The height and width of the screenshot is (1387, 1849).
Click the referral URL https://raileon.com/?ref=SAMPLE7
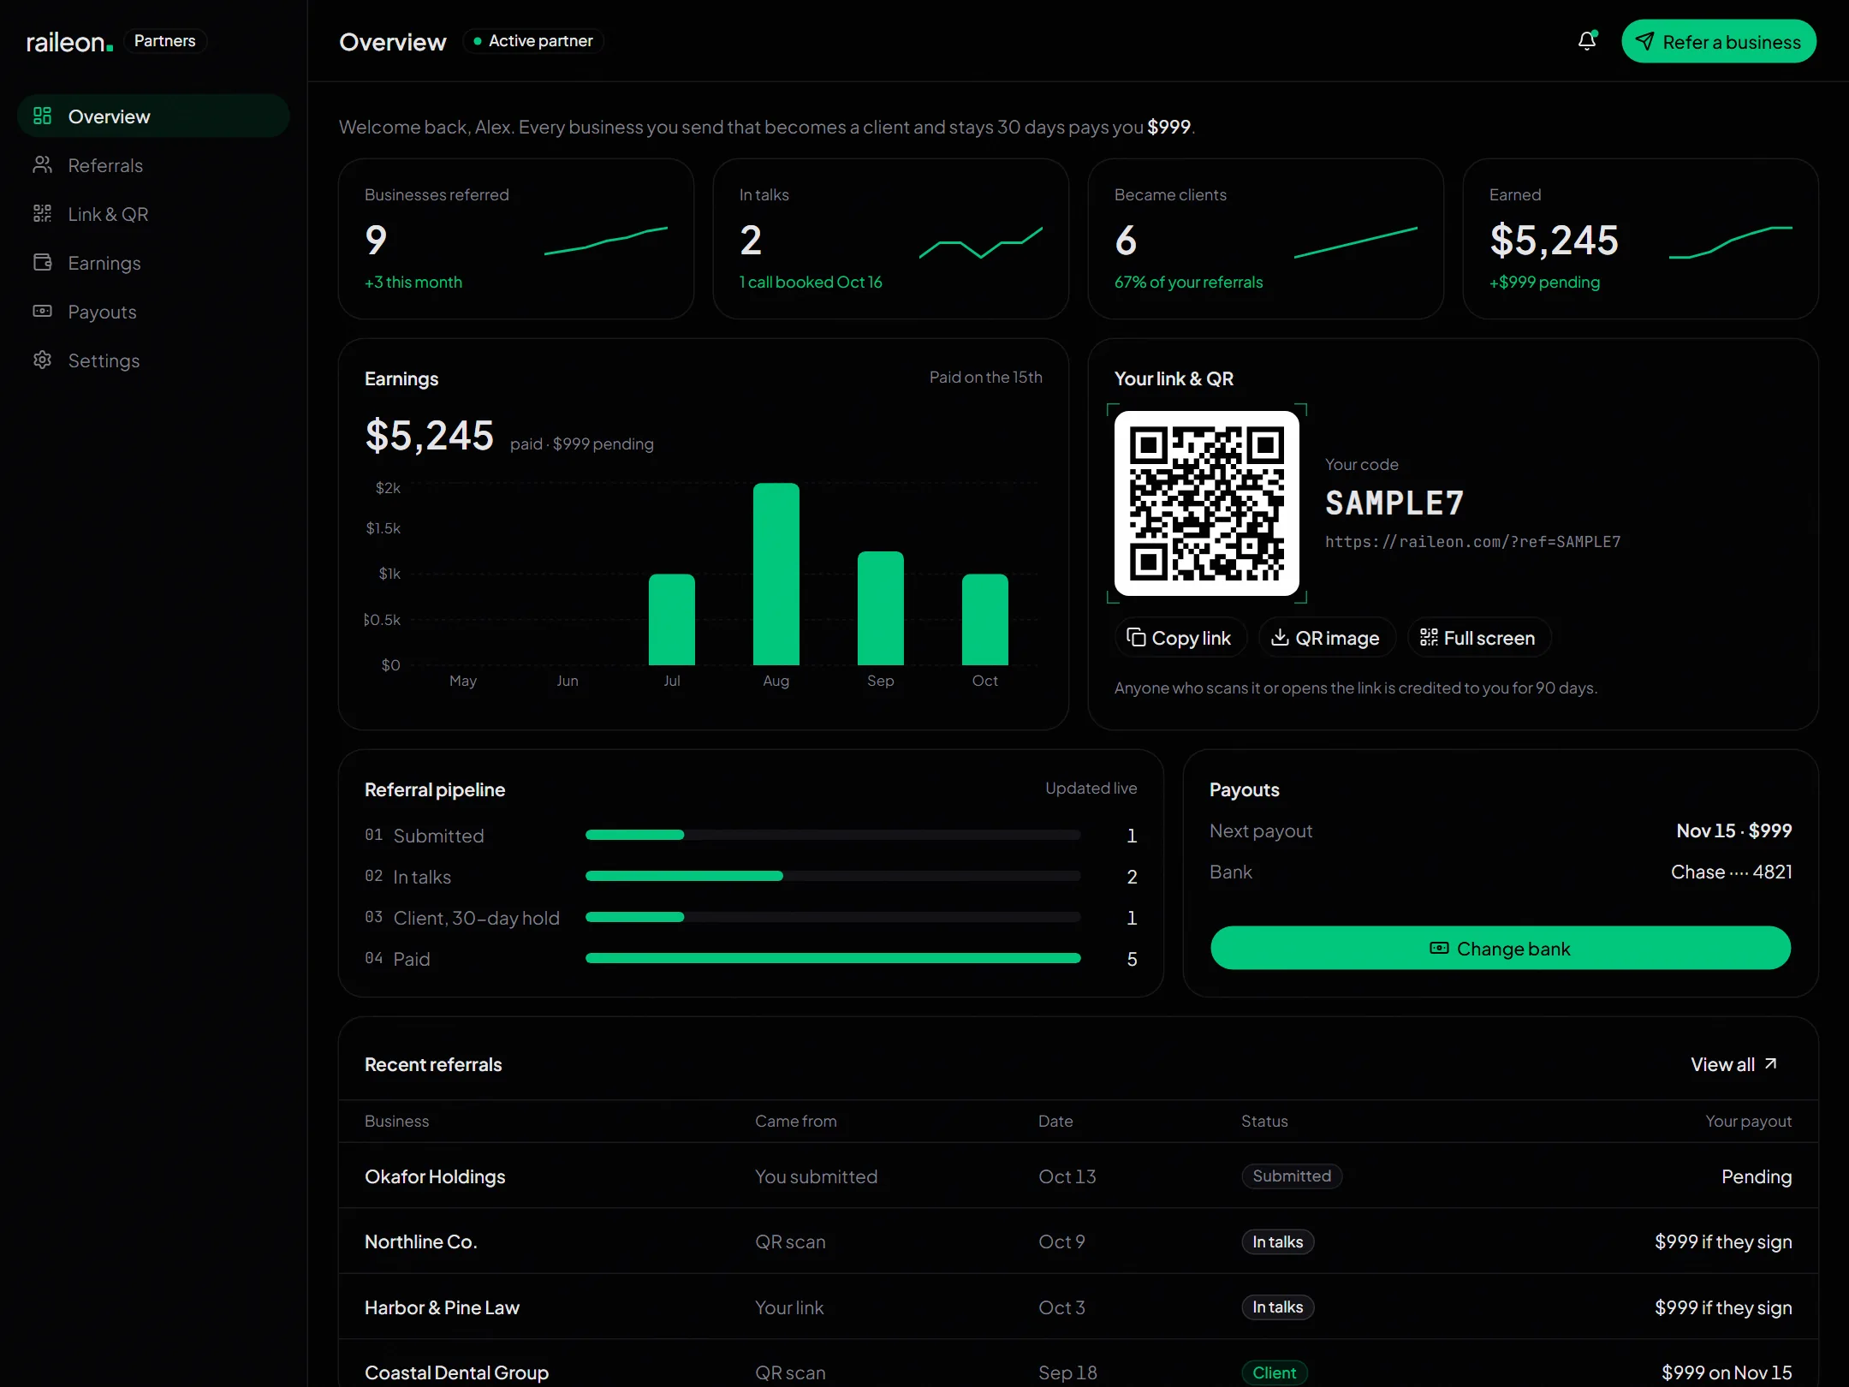click(1472, 541)
